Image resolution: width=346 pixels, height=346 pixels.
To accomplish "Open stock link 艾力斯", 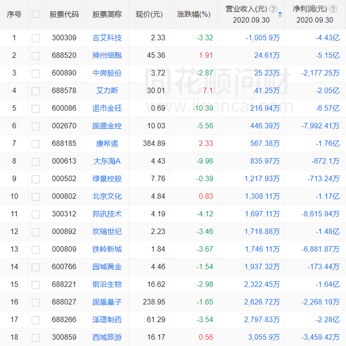I will 107,91.
